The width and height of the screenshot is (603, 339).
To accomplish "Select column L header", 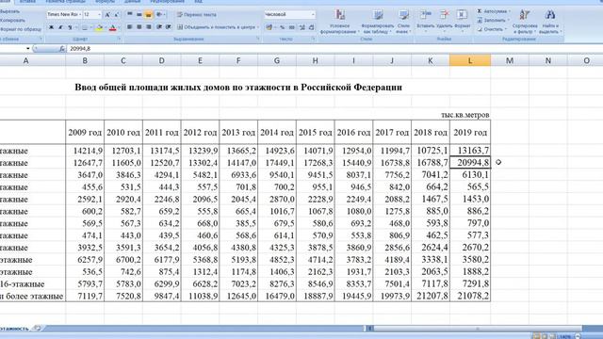I will click(x=470, y=60).
